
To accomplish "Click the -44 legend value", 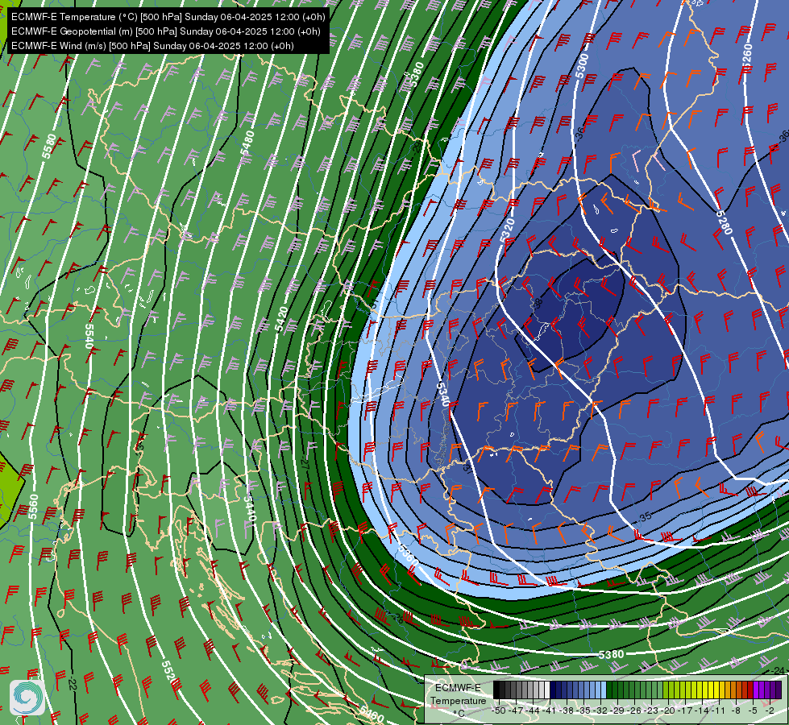I will click(x=533, y=710).
